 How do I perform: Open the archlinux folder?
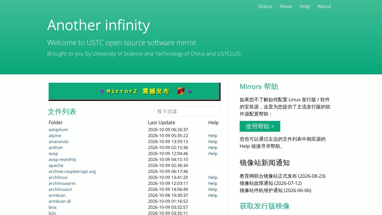(x=58, y=177)
